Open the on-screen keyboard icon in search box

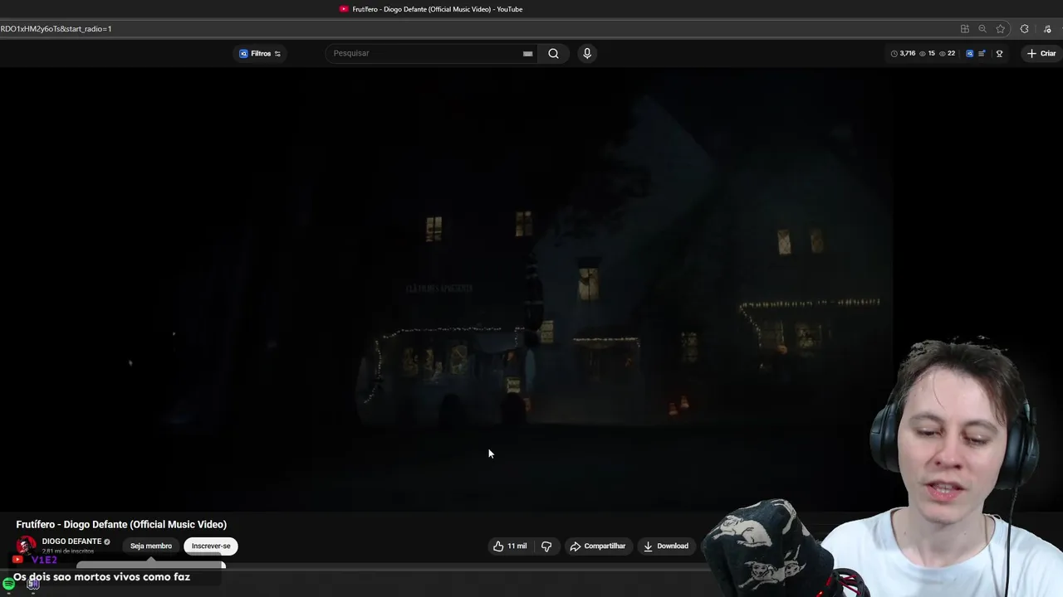527,53
